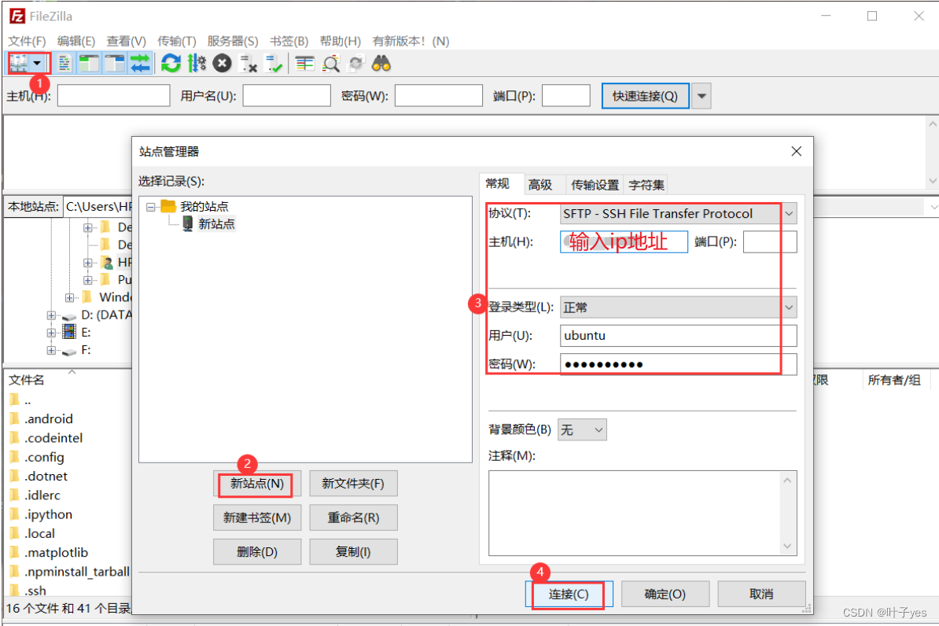The image size is (939, 626).
Task: Open the 书签(B) menu
Action: tap(289, 41)
